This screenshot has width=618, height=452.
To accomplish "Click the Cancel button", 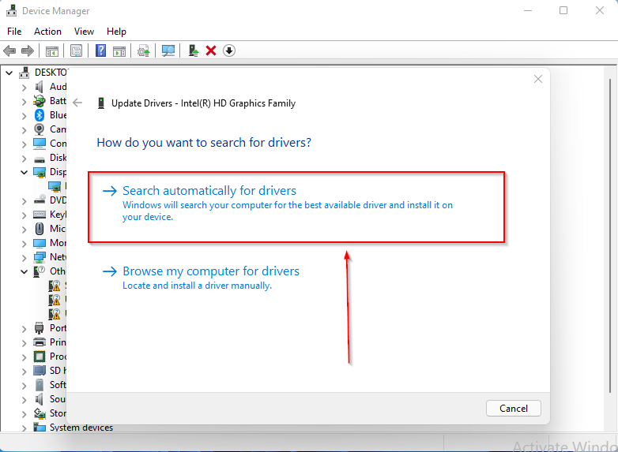I will coord(514,409).
